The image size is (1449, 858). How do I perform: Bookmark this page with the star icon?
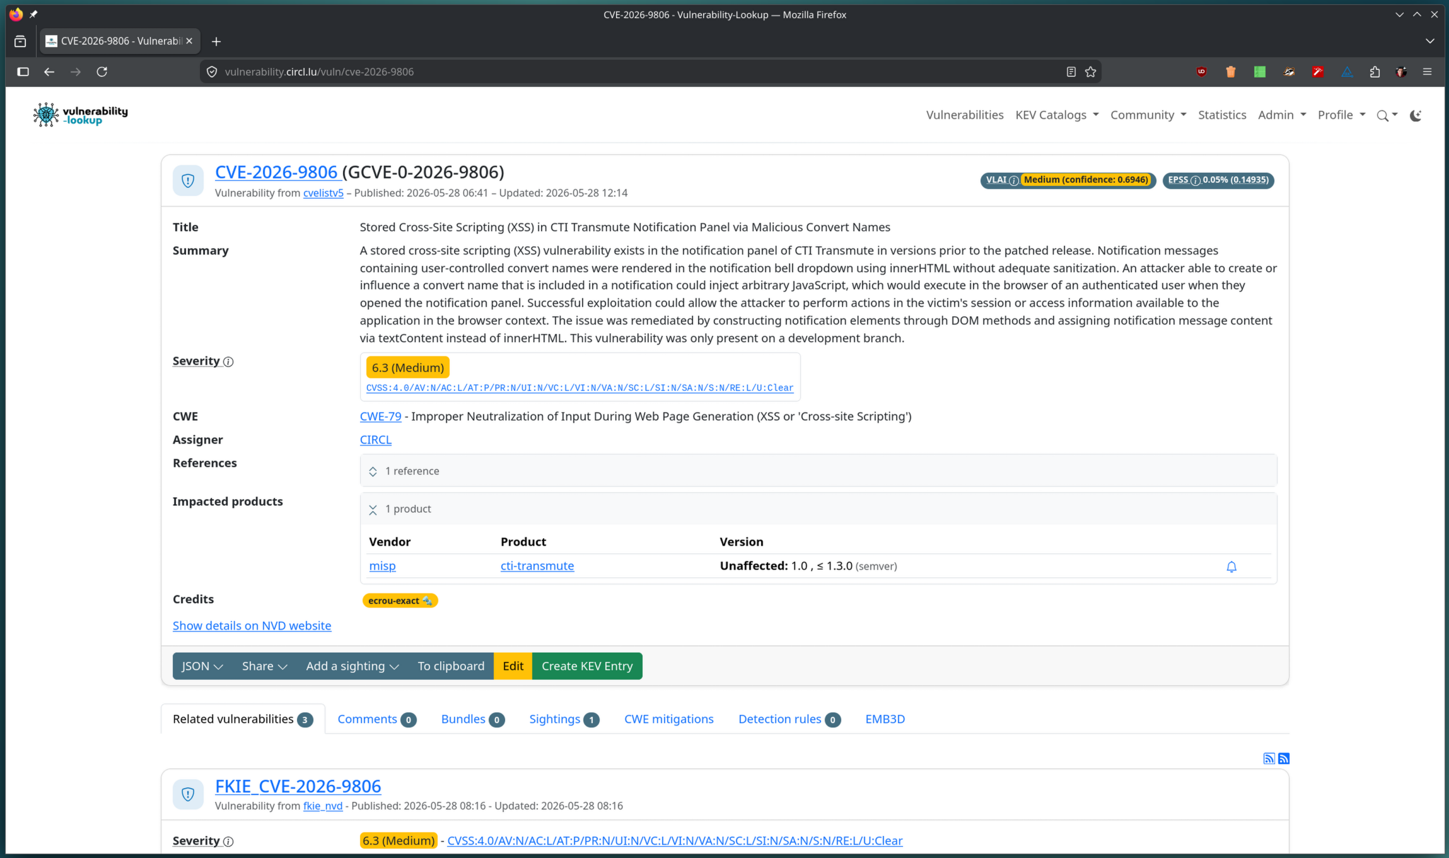pyautogui.click(x=1091, y=72)
